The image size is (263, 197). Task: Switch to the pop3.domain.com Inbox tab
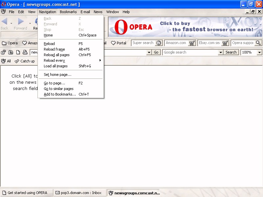(79, 193)
